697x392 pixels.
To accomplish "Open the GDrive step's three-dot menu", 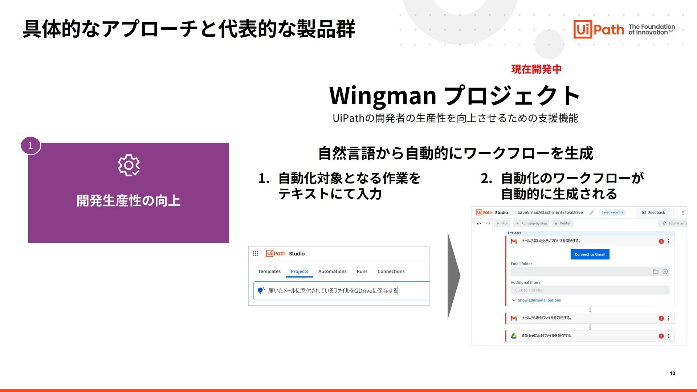I will point(669,336).
